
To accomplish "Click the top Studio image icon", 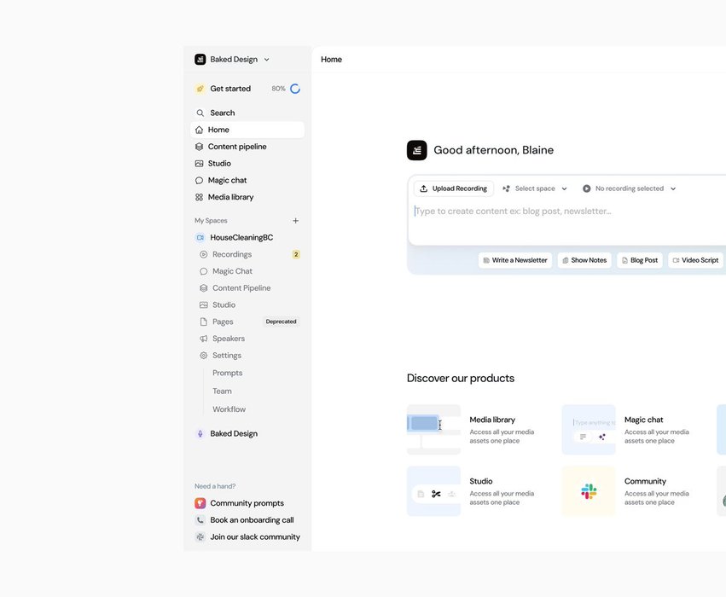I will point(199,164).
